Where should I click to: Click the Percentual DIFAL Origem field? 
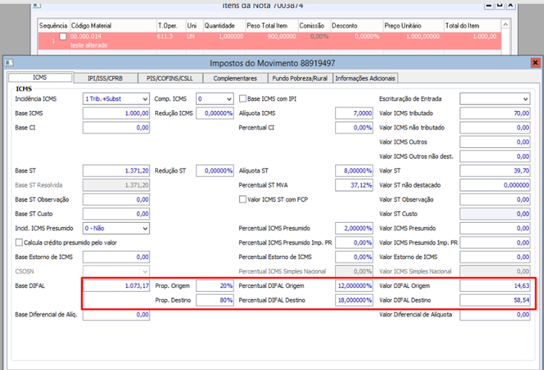pos(354,286)
